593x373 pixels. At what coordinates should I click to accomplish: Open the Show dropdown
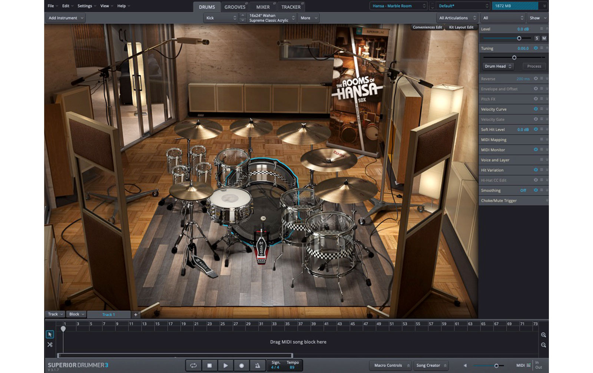[537, 18]
